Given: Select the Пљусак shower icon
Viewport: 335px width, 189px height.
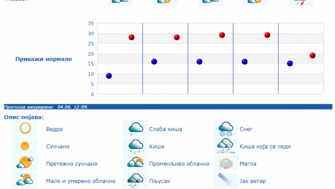Looking at the screenshot, I should (x=136, y=180).
